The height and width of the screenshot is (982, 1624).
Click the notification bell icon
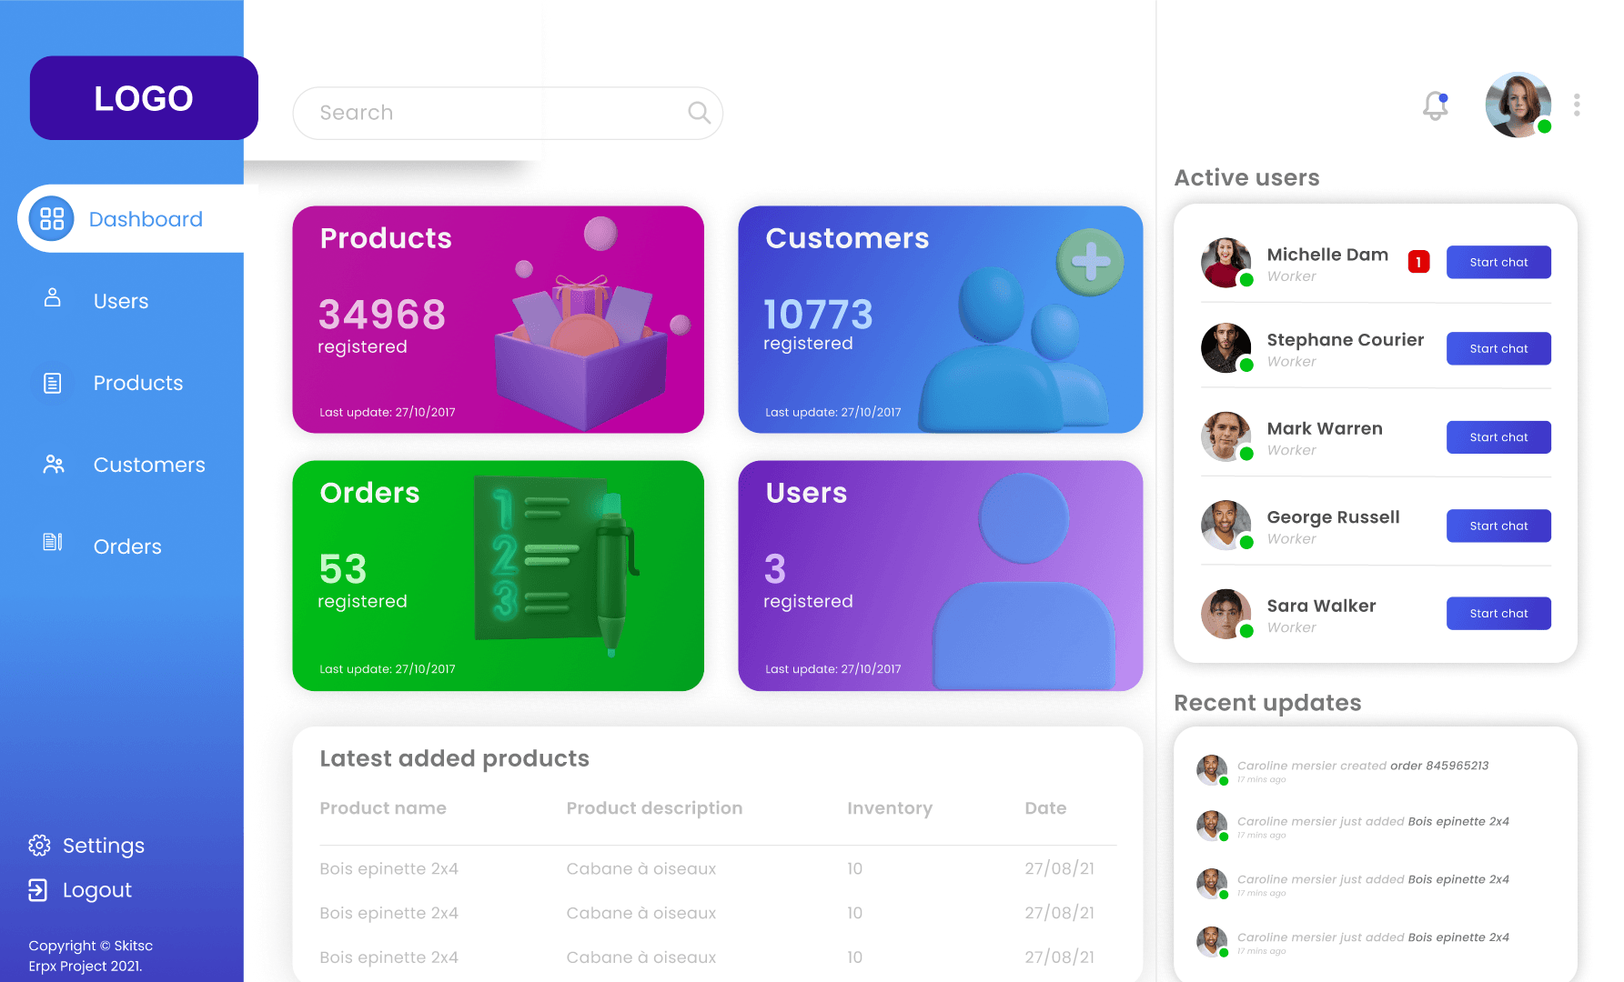(x=1436, y=106)
